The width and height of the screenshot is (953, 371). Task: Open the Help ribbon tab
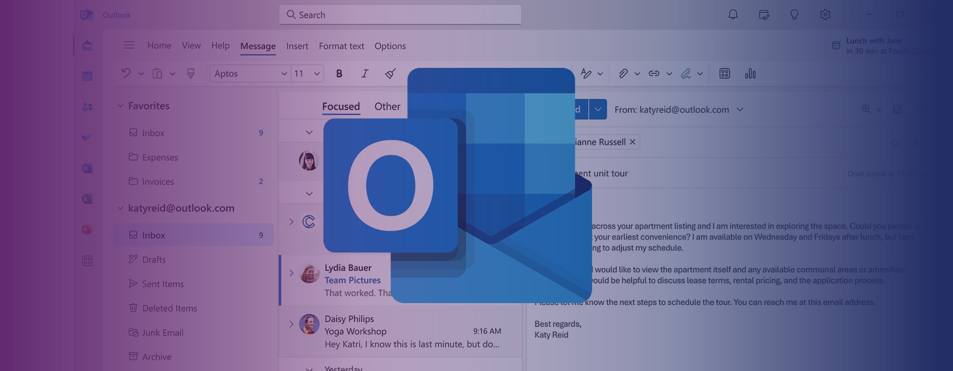(x=220, y=46)
